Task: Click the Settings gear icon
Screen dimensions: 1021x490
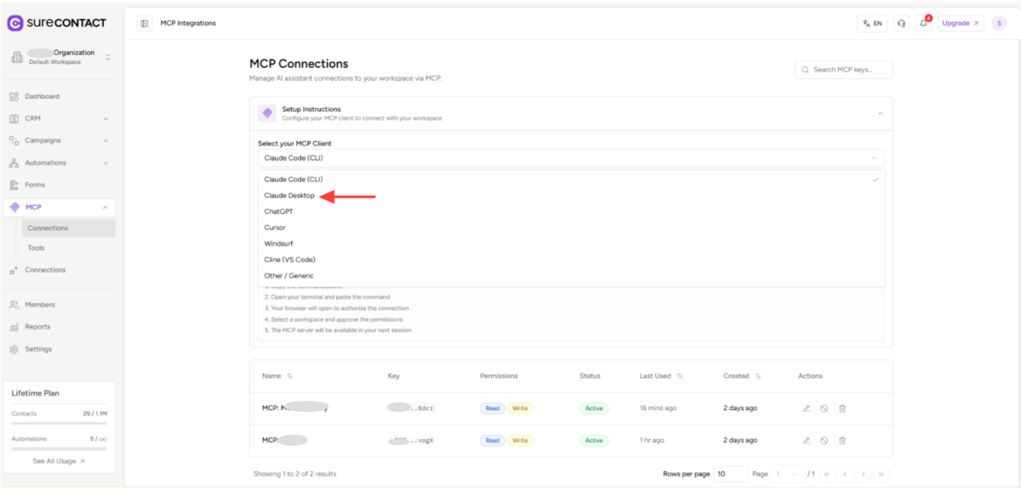Action: pyautogui.click(x=14, y=349)
